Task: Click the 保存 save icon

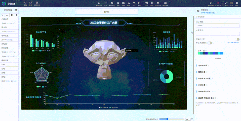Action: click(231, 3)
